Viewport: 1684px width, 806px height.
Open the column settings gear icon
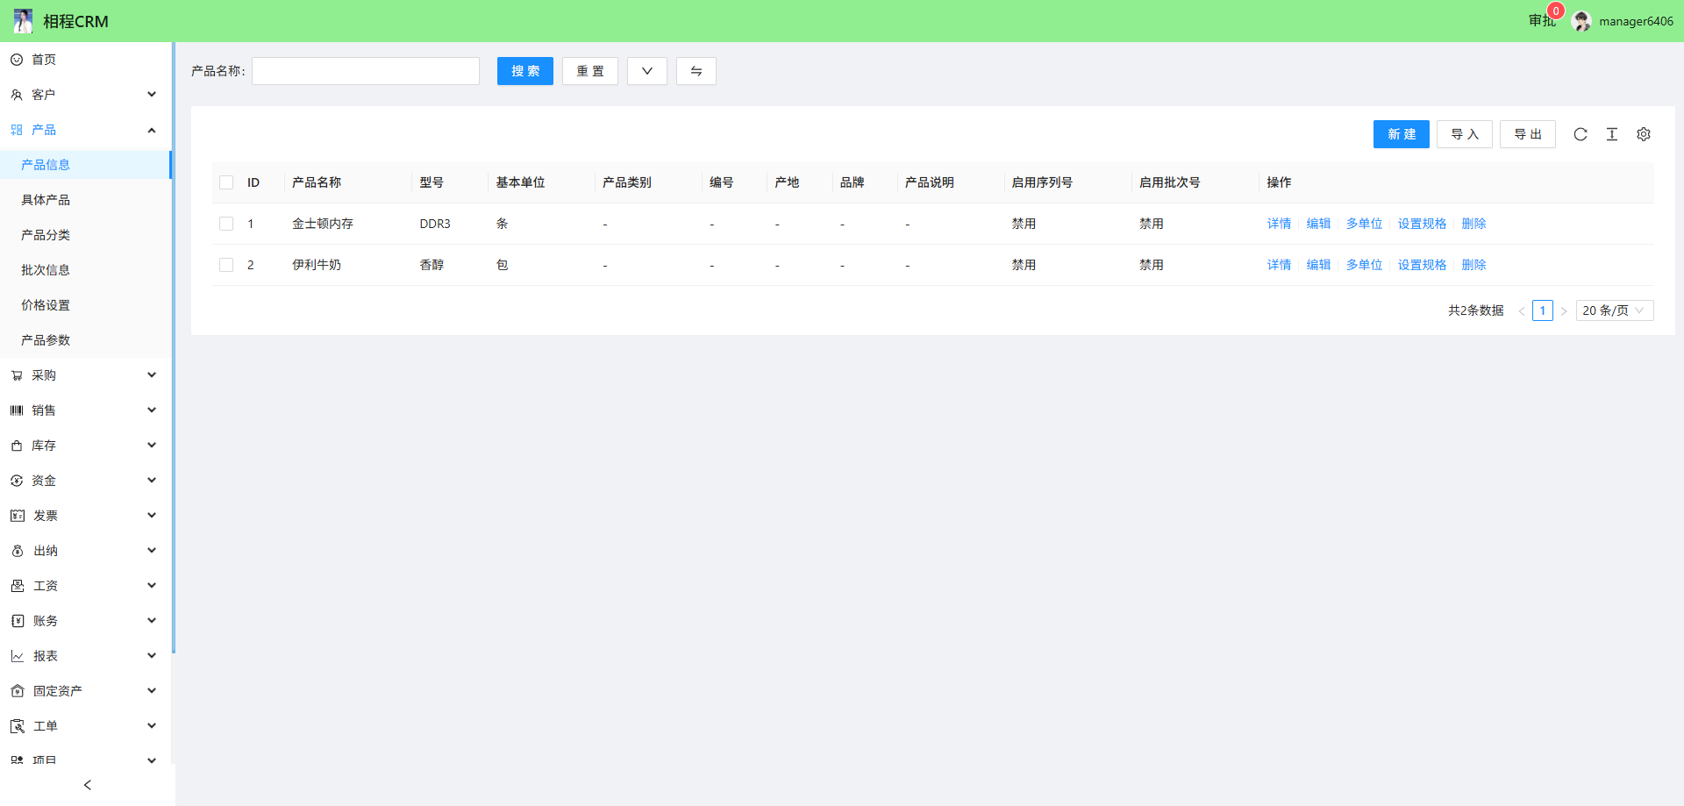[x=1644, y=134]
